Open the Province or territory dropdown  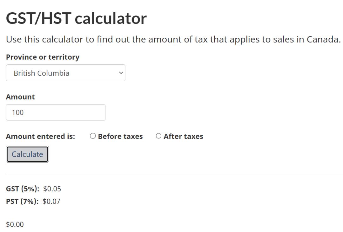pyautogui.click(x=65, y=73)
